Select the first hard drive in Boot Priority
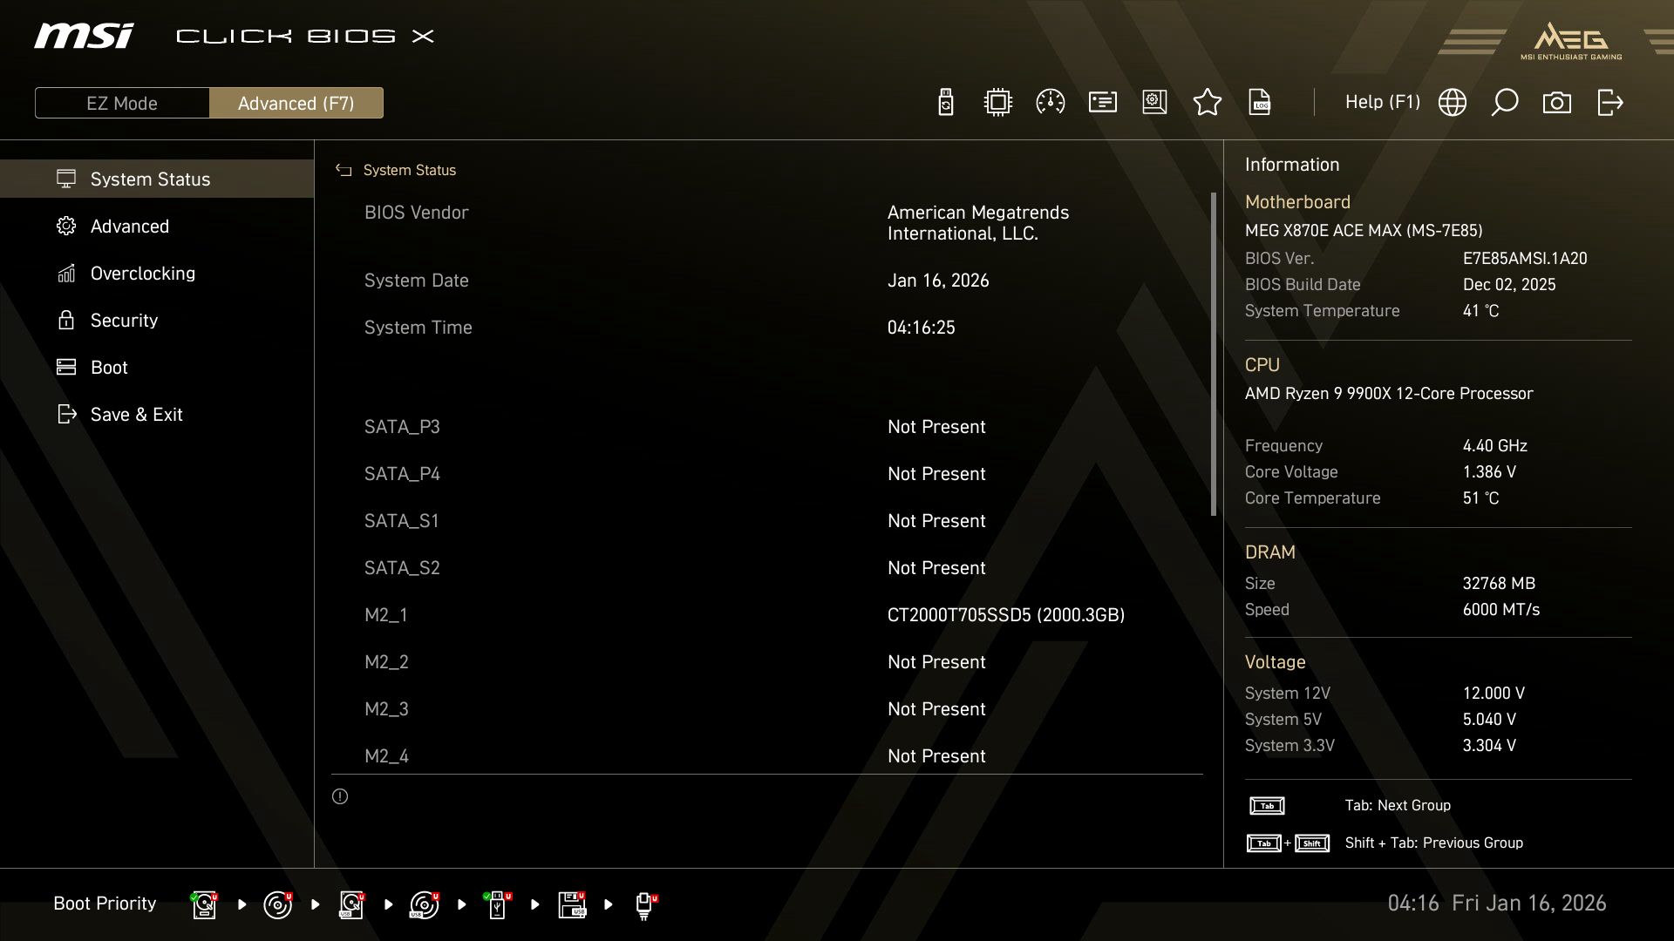This screenshot has width=1674, height=941. point(203,904)
